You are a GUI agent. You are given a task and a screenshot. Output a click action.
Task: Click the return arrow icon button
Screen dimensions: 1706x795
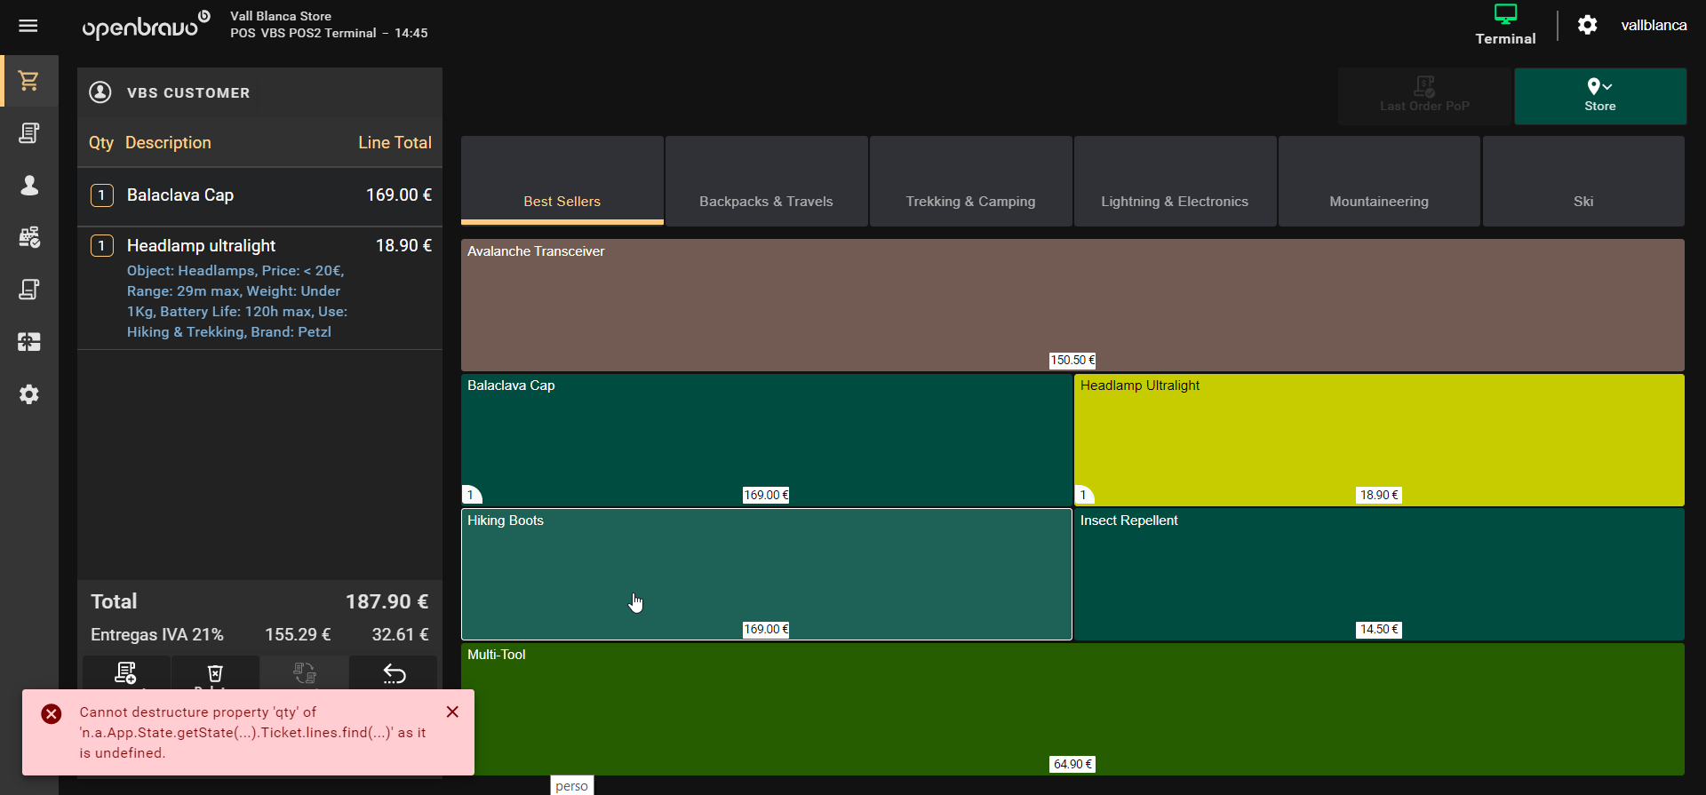point(394,673)
